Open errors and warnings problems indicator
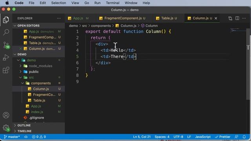This screenshot has height=141, width=251. click(x=39, y=137)
